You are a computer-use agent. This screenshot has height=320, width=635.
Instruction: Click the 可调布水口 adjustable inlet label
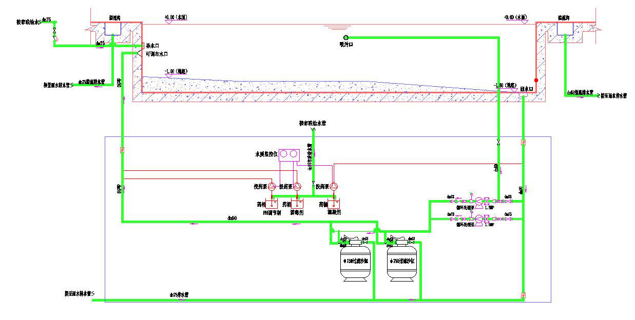pos(157,54)
